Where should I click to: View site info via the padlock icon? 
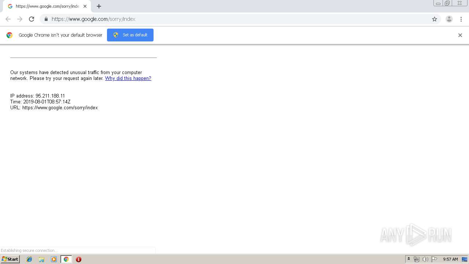[x=46, y=19]
